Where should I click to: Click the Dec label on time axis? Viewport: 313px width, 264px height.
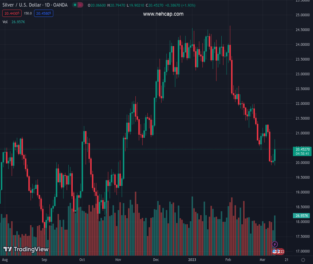click(156, 260)
